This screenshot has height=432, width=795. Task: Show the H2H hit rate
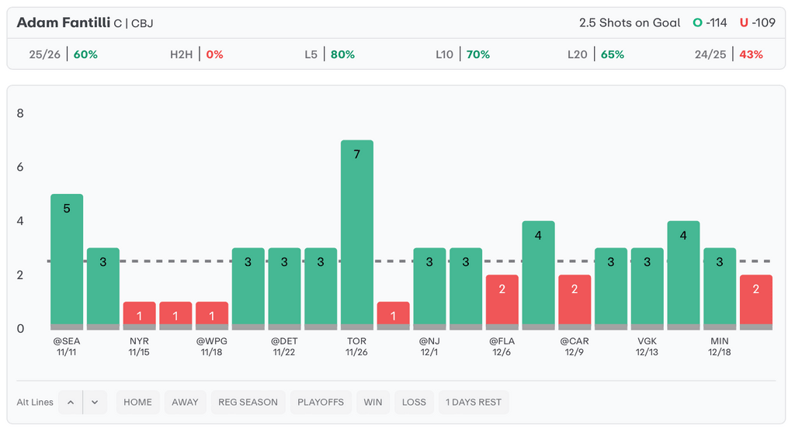pos(196,54)
